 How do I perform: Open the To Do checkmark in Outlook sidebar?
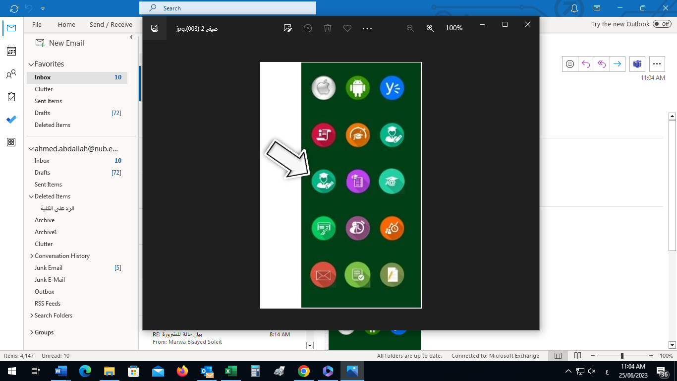[11, 120]
